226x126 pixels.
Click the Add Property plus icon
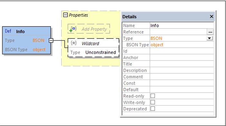[73, 29]
